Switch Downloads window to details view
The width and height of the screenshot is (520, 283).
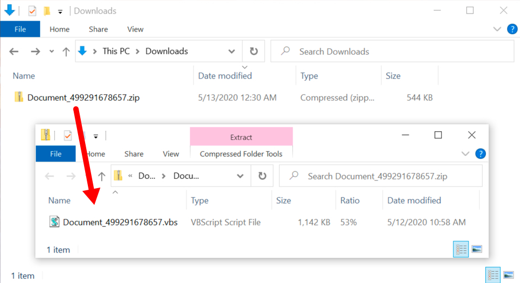tap(493, 275)
